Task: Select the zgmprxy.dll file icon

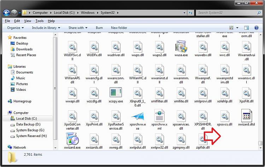Action: point(181,139)
